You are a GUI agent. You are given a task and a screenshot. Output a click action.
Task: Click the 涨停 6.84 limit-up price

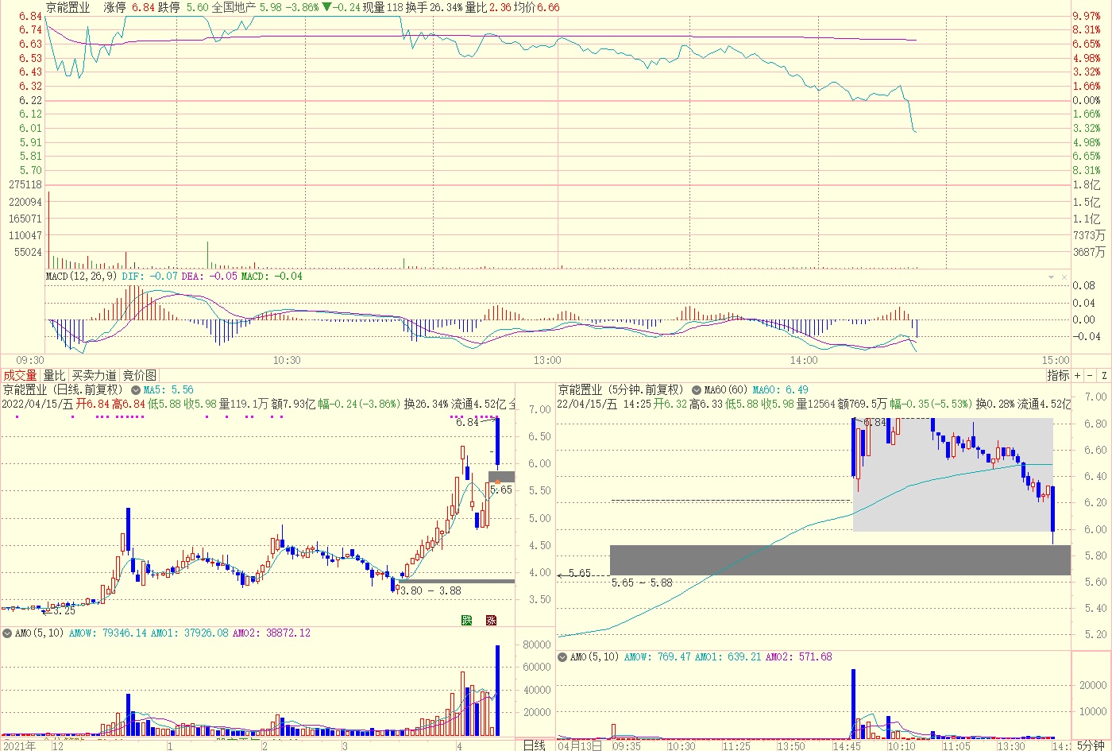[x=129, y=7]
